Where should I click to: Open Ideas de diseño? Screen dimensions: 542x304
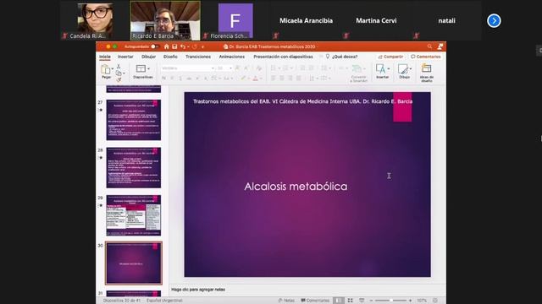[x=427, y=73]
